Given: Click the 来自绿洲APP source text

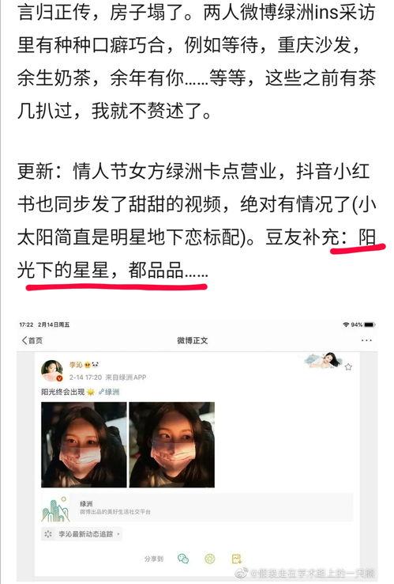Looking at the screenshot, I should [126, 377].
